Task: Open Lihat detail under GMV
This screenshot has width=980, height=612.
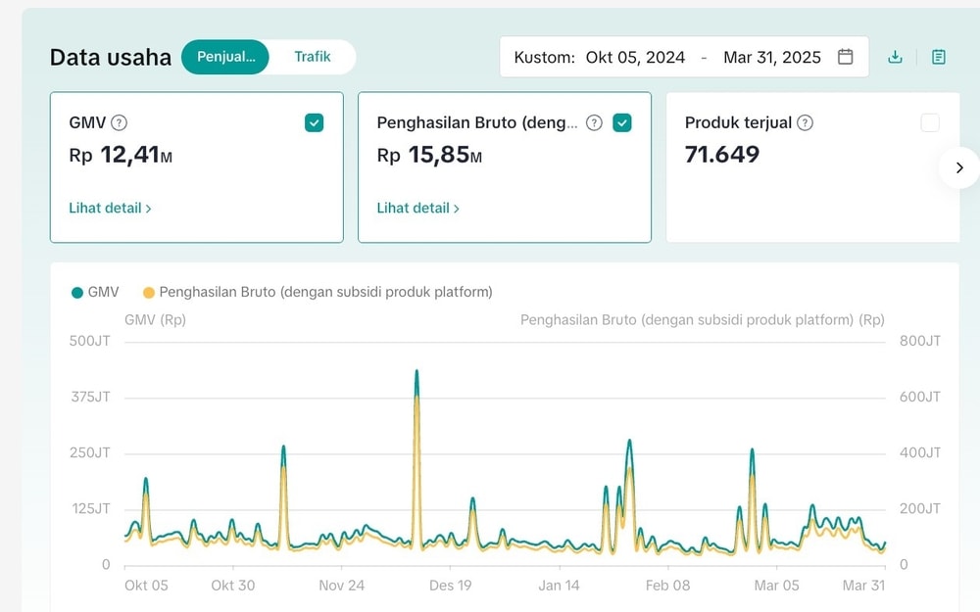Action: [110, 208]
